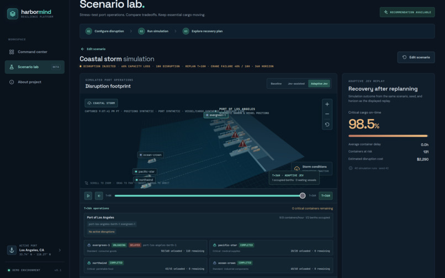
Task: Click the Edit scenario back link
Action: pos(93,49)
